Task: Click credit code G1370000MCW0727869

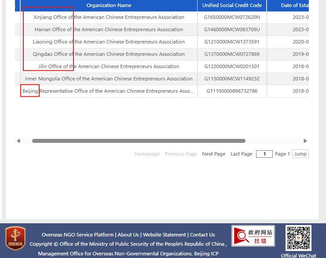Action: point(232,54)
